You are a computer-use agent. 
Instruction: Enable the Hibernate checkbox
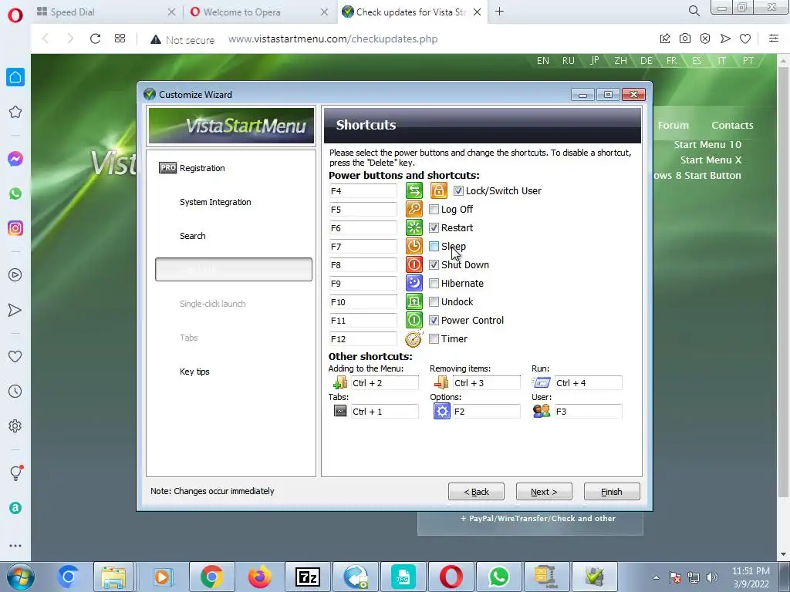(434, 284)
